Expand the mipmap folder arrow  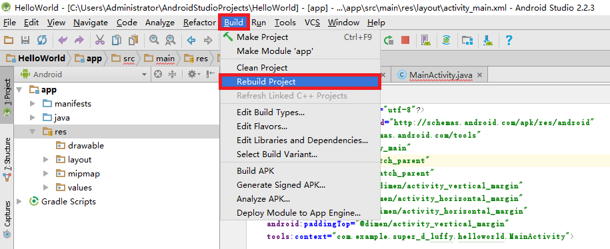46,174
